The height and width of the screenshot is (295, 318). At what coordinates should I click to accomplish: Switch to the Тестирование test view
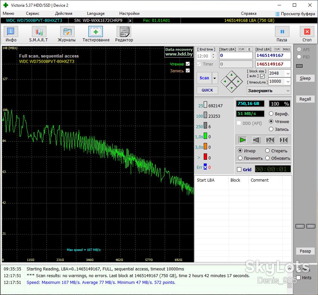(96, 34)
